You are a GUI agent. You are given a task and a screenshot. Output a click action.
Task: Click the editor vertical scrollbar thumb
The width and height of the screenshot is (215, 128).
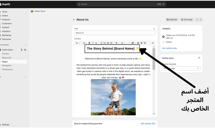pos(154,59)
